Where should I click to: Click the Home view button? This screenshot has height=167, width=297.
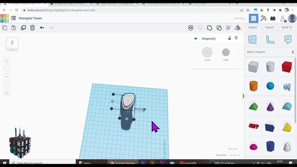click(x=7, y=61)
